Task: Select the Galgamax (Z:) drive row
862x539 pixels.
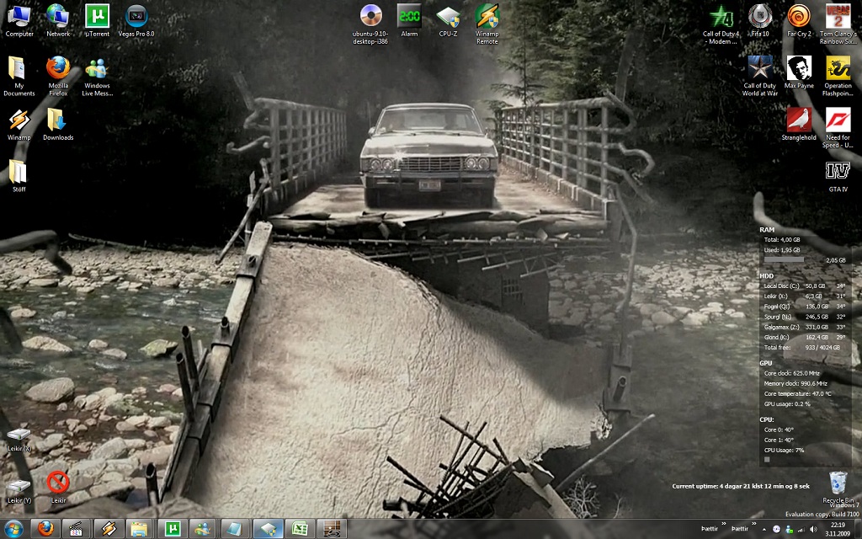Action: tap(804, 327)
